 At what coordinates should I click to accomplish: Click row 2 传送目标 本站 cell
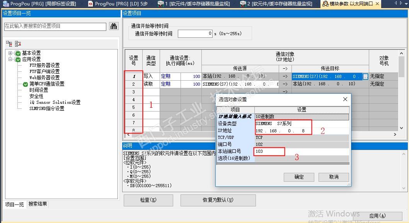tap(330, 84)
